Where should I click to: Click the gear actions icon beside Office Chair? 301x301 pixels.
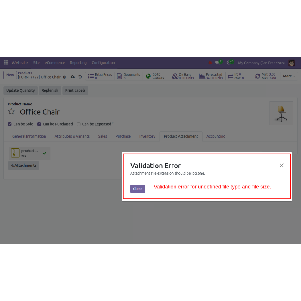click(x=64, y=77)
